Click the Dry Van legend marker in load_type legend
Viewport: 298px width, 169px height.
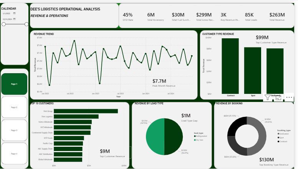[x=195, y=140]
